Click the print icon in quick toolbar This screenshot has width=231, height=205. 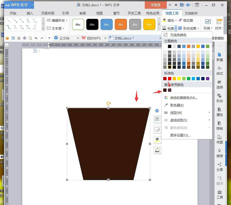[24, 38]
